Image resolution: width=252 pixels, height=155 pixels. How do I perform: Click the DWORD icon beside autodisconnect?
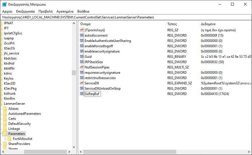[82, 35]
